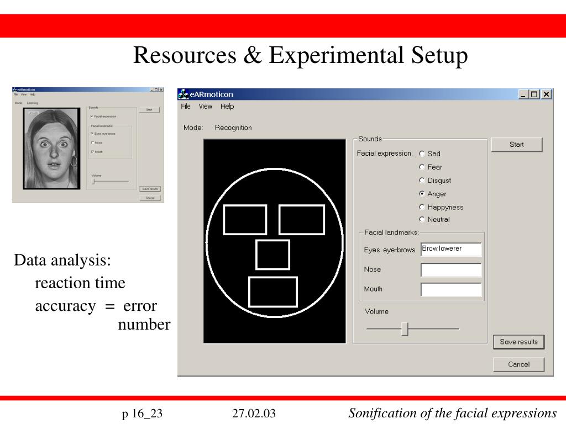
Task: Click Save results in the small Learning window
Action: tap(150, 189)
